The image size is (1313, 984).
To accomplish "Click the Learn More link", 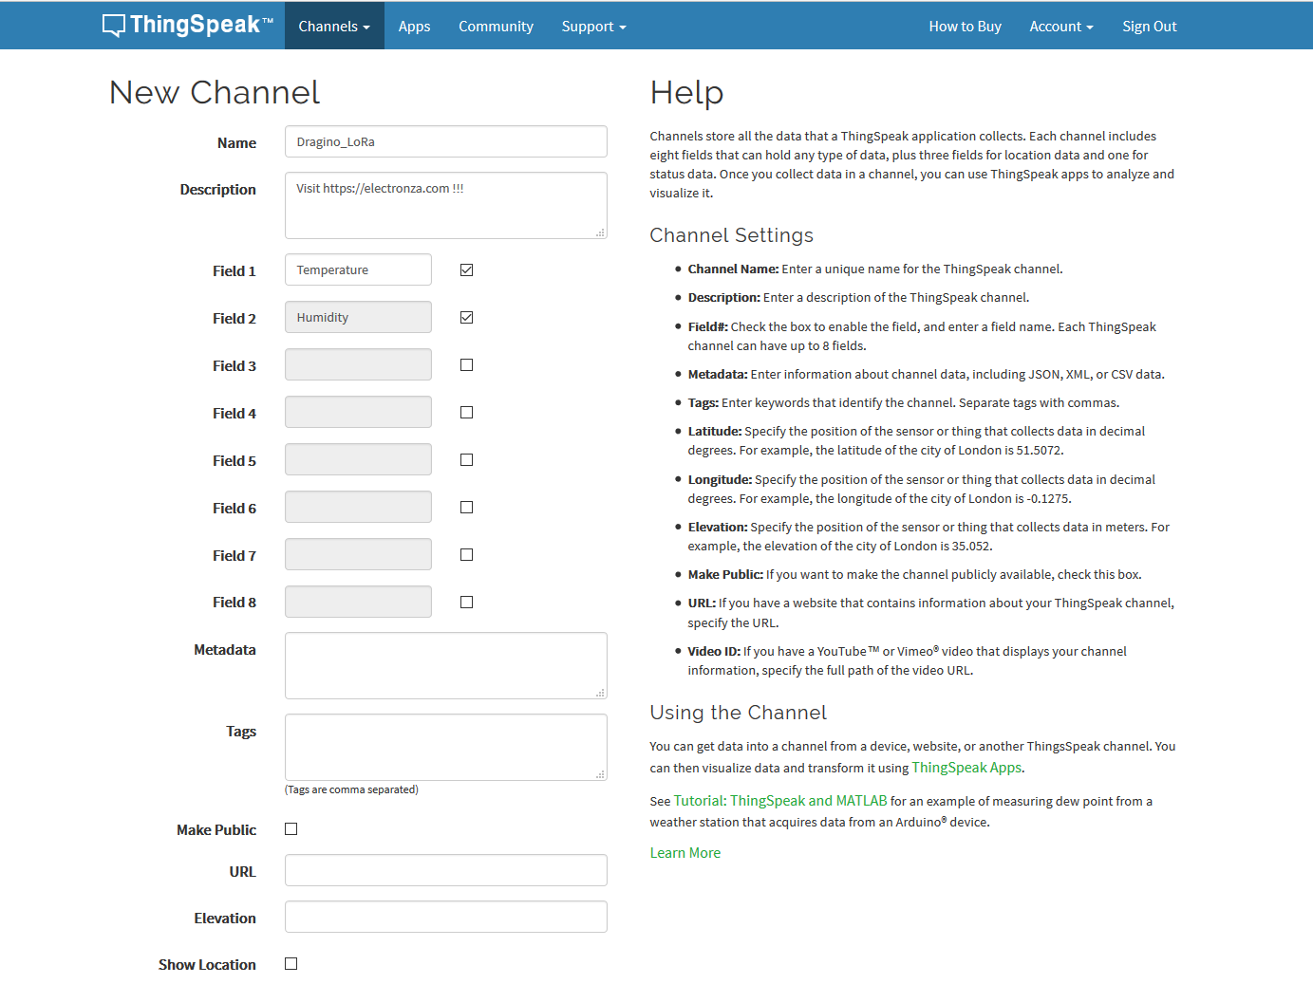I will [x=685, y=853].
